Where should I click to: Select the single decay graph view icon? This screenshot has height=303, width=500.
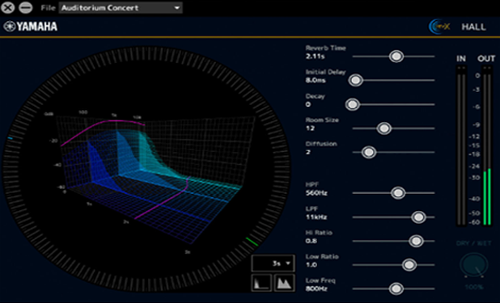pos(261,283)
